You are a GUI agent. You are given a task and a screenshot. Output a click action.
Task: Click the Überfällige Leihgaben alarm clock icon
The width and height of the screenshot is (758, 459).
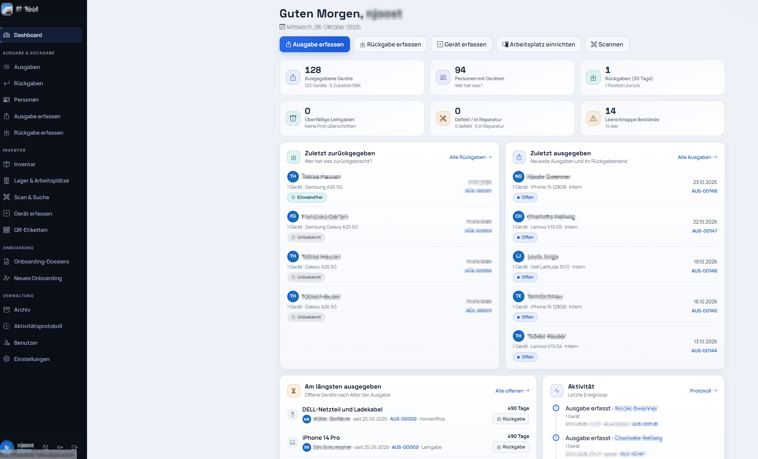pyautogui.click(x=293, y=118)
